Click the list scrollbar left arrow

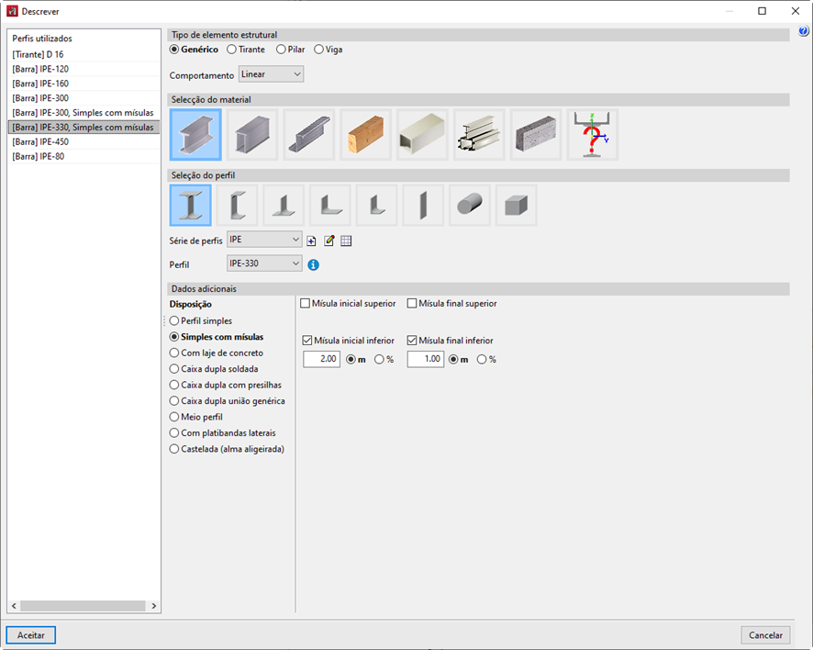[14, 606]
